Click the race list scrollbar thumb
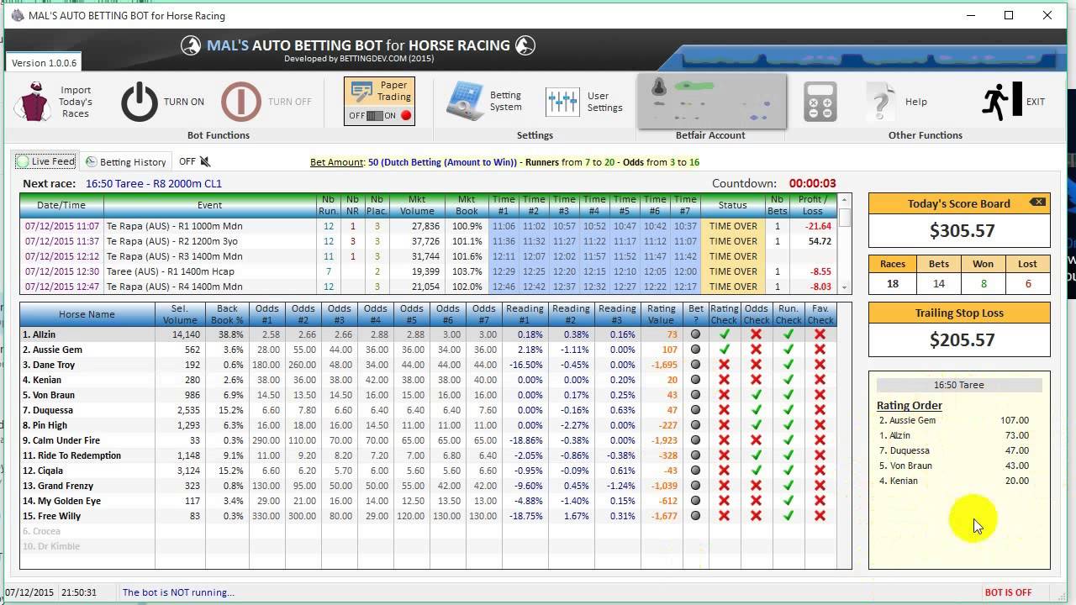 (846, 217)
